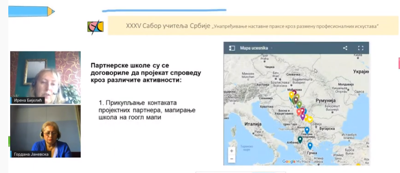Open the map in fullscreen view
This screenshot has width=400, height=173.
coord(360,48)
